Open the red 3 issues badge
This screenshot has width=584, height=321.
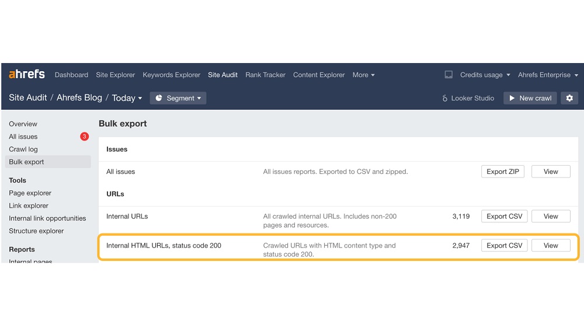tap(84, 137)
